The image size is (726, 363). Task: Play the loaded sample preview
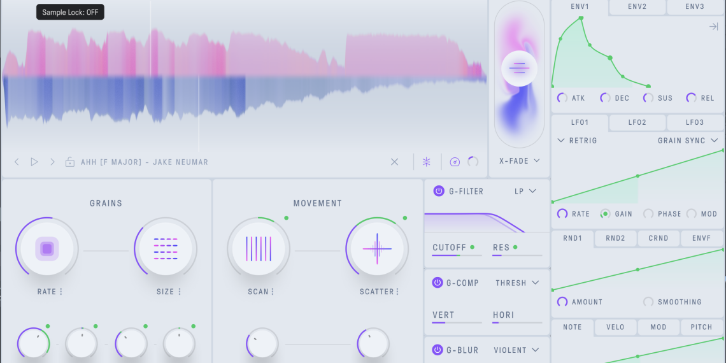tap(34, 162)
